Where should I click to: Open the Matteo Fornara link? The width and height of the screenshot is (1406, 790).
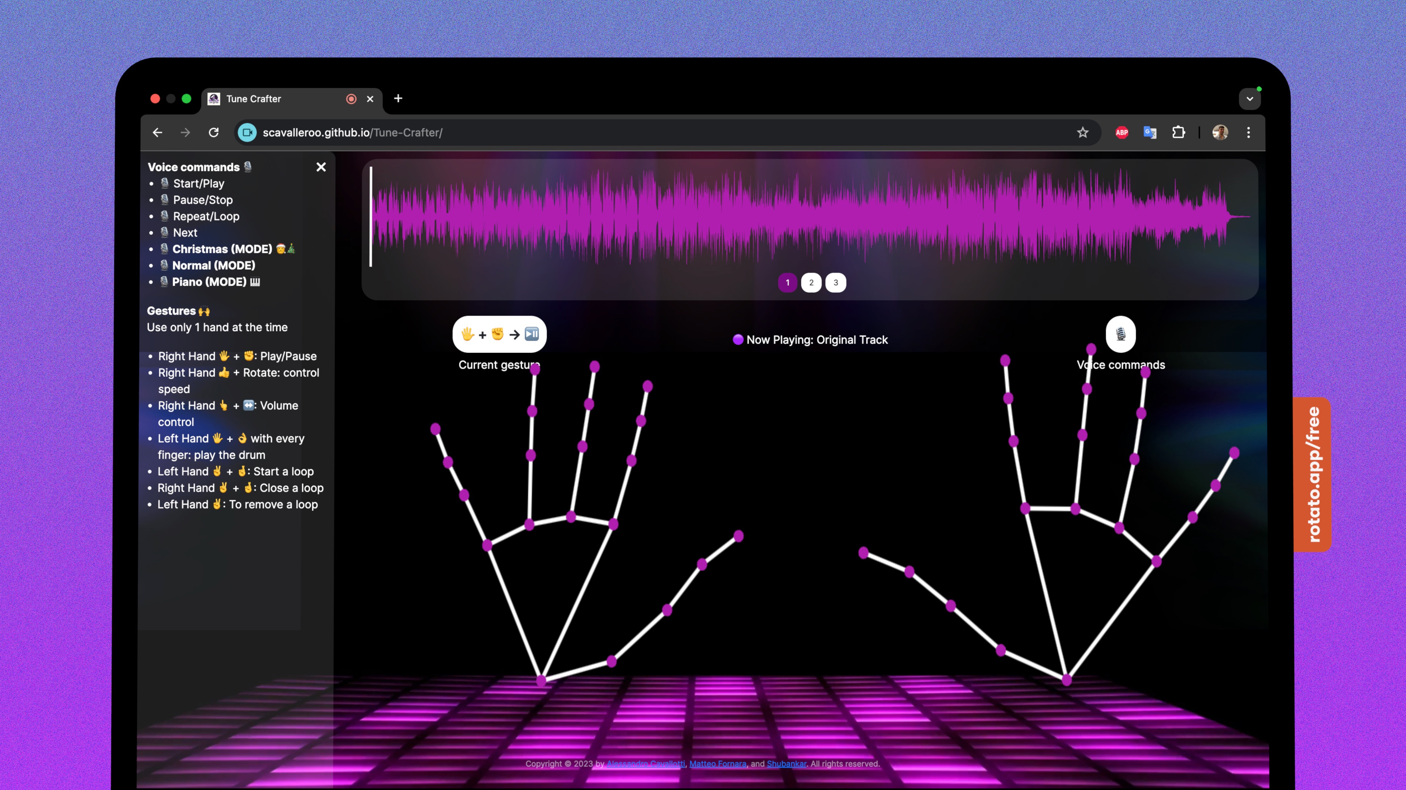point(718,764)
